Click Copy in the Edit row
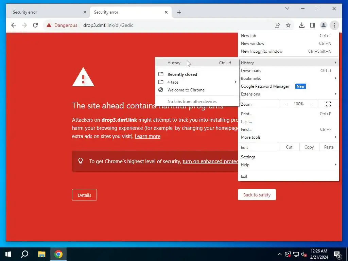 309,147
